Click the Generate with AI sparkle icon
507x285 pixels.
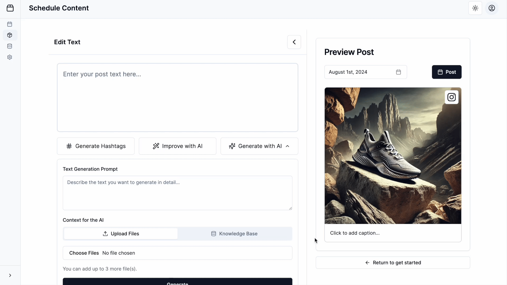[x=232, y=146]
